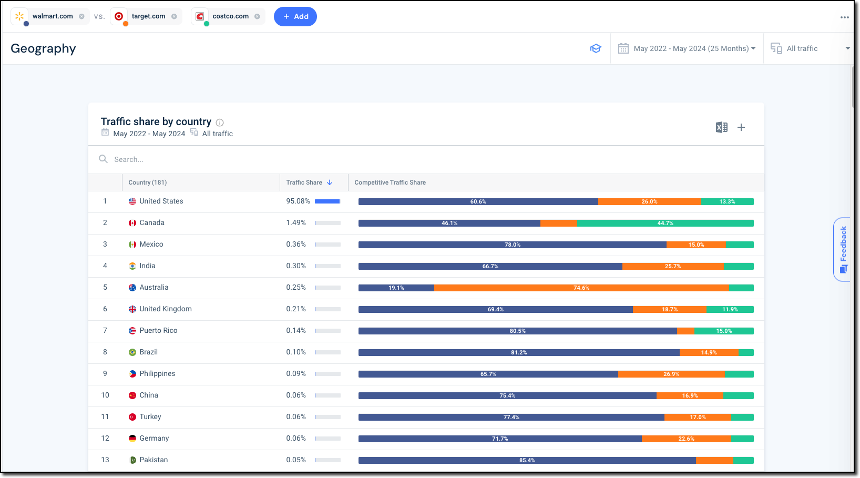860x478 pixels.
Task: Click the United States traffic share progress bar
Action: [326, 201]
